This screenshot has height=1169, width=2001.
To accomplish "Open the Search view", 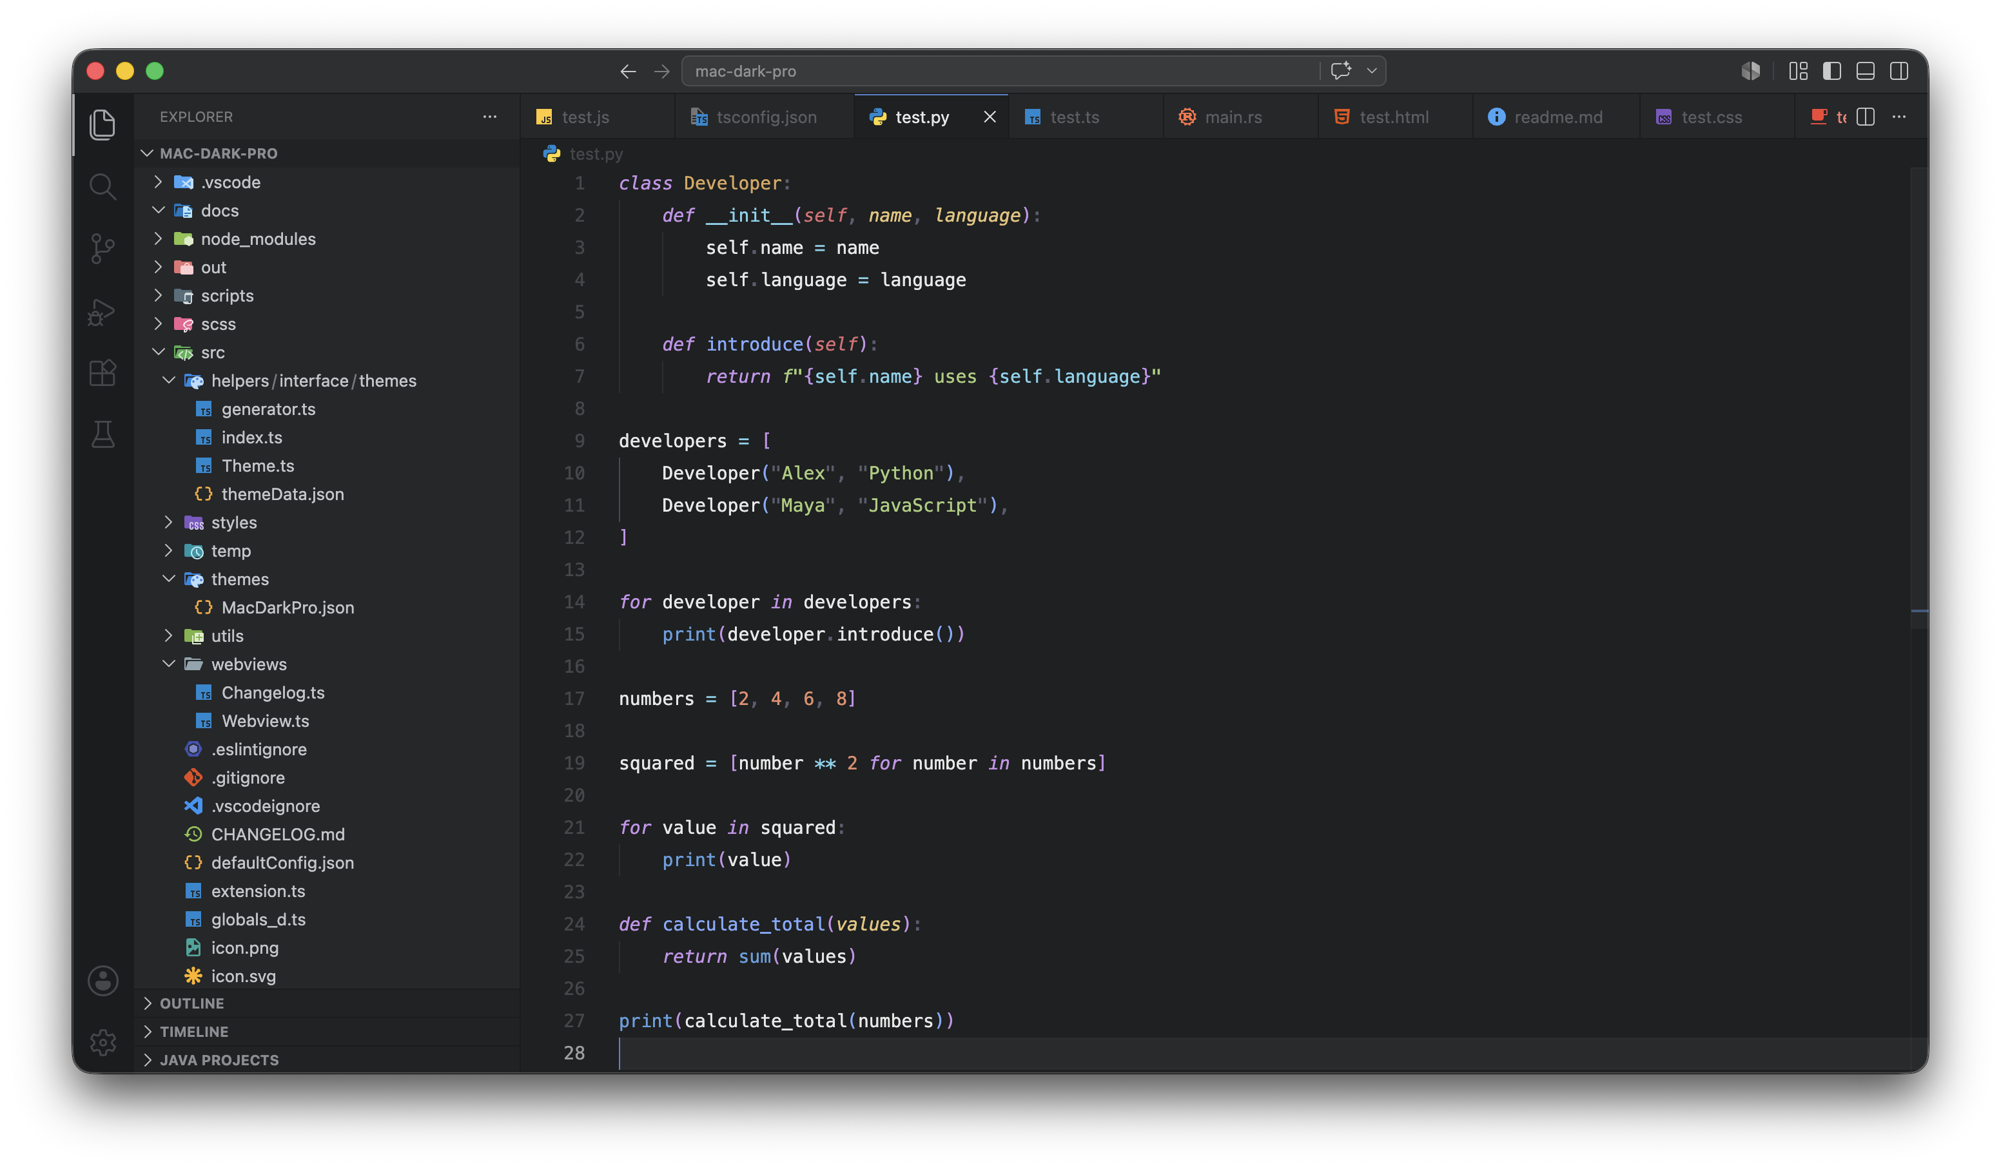I will click(102, 186).
